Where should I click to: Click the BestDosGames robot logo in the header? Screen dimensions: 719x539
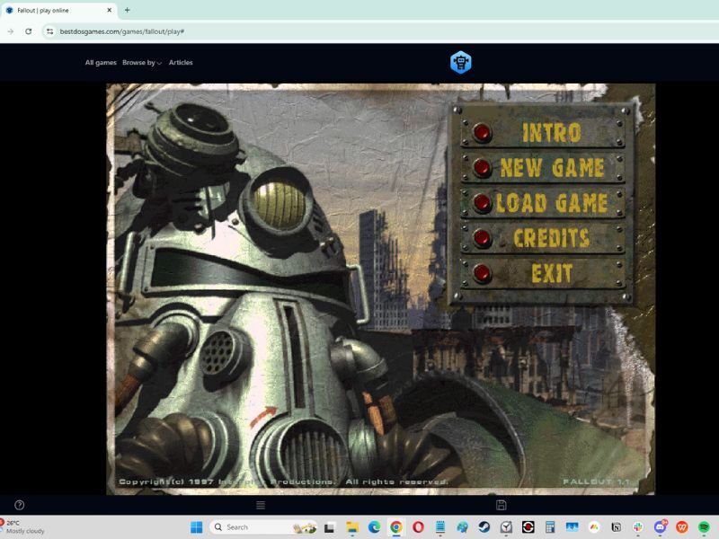click(461, 62)
